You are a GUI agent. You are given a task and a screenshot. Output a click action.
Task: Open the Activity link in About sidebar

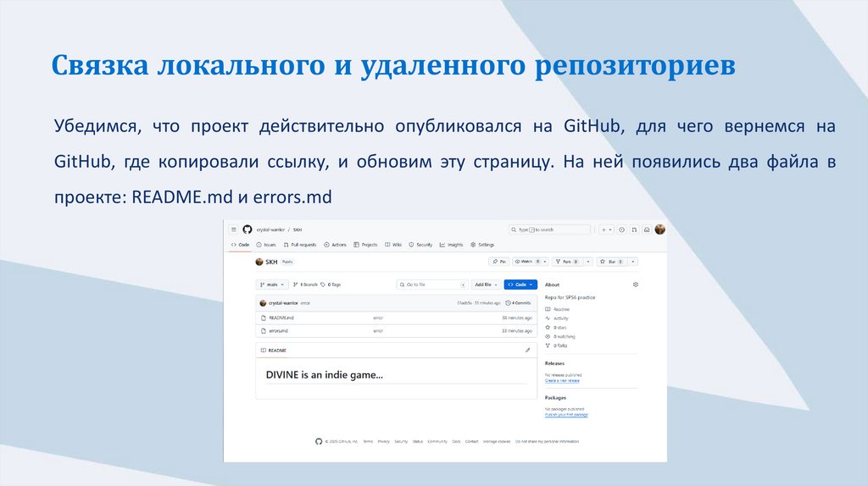tap(557, 318)
